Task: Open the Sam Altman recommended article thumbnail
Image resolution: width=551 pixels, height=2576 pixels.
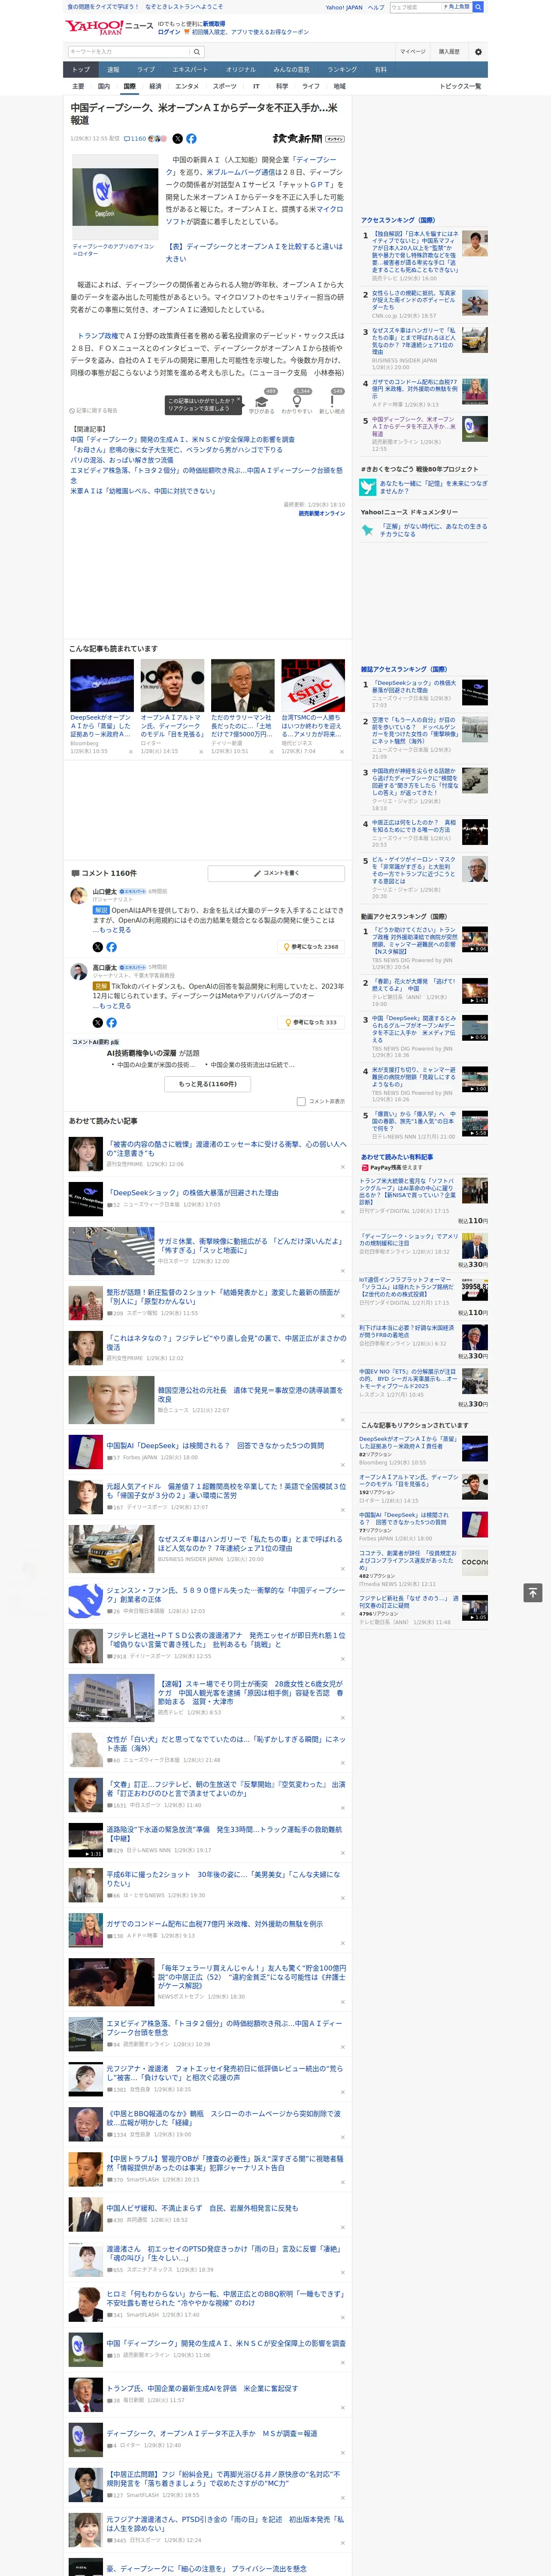Action: 172,685
